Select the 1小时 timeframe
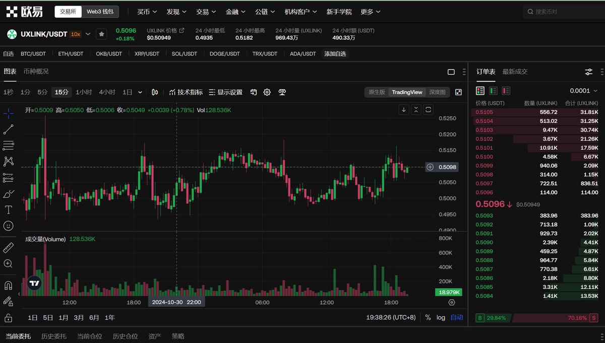The image size is (605, 343). [84, 92]
